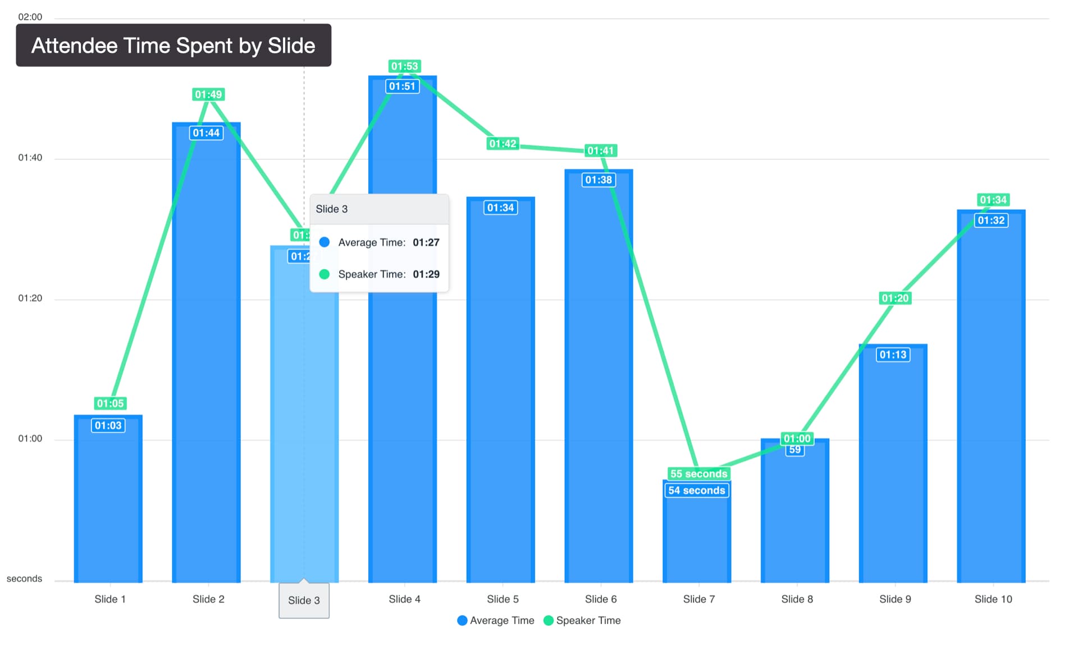Select the Slide 7 bar
This screenshot has width=1078, height=651.
point(697,539)
